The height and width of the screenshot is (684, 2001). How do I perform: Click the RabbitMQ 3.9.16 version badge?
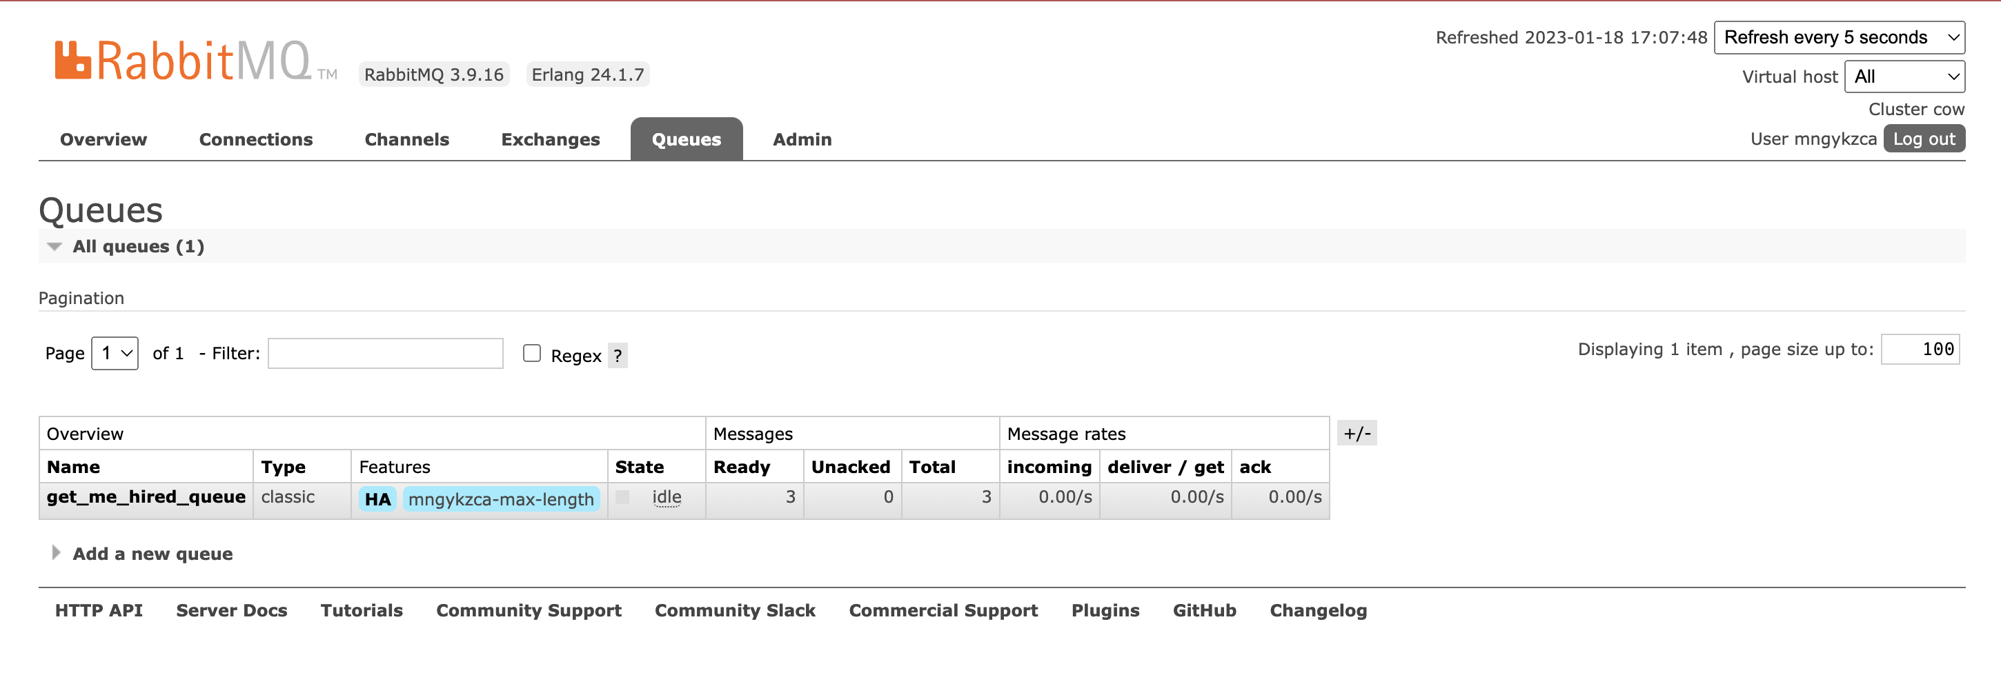tap(433, 74)
